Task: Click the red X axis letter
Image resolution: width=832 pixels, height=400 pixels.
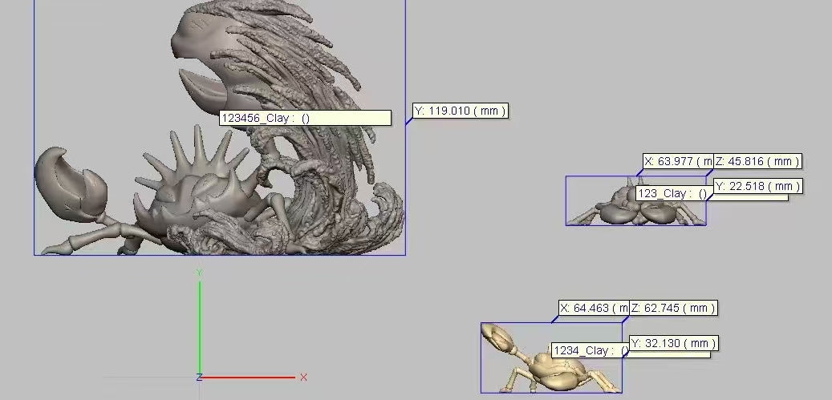Action: click(x=303, y=377)
